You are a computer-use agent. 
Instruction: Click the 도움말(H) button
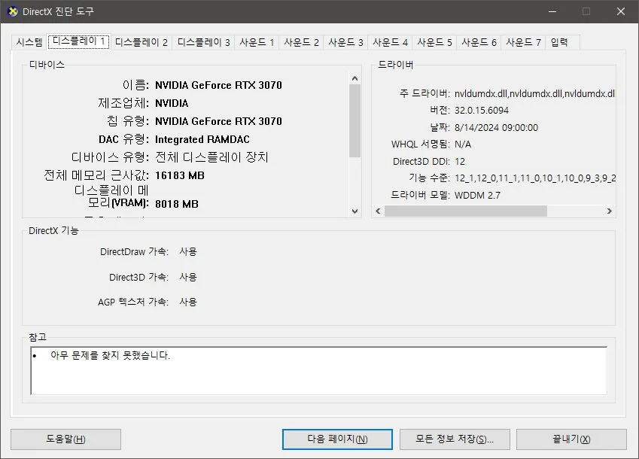click(x=65, y=439)
